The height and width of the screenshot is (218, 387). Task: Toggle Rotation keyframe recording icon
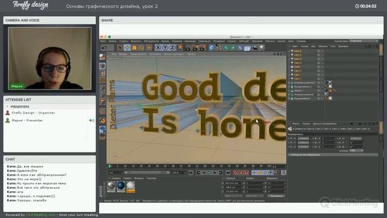click(265, 173)
